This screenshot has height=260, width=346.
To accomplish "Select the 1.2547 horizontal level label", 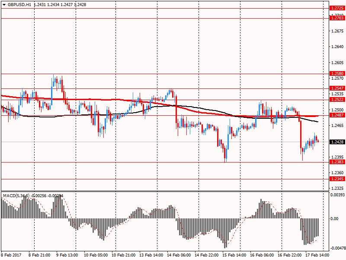I will 336,88.
